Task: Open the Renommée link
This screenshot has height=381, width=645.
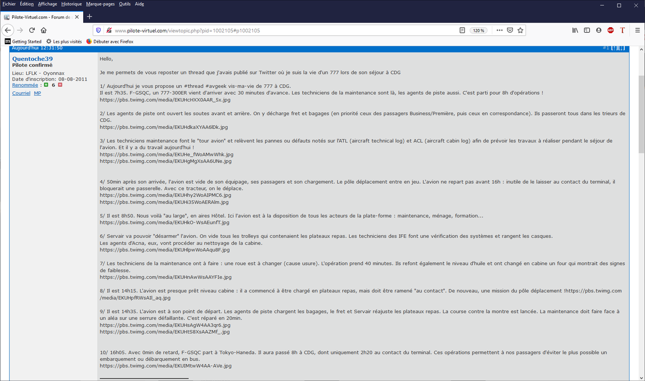Action: point(25,85)
